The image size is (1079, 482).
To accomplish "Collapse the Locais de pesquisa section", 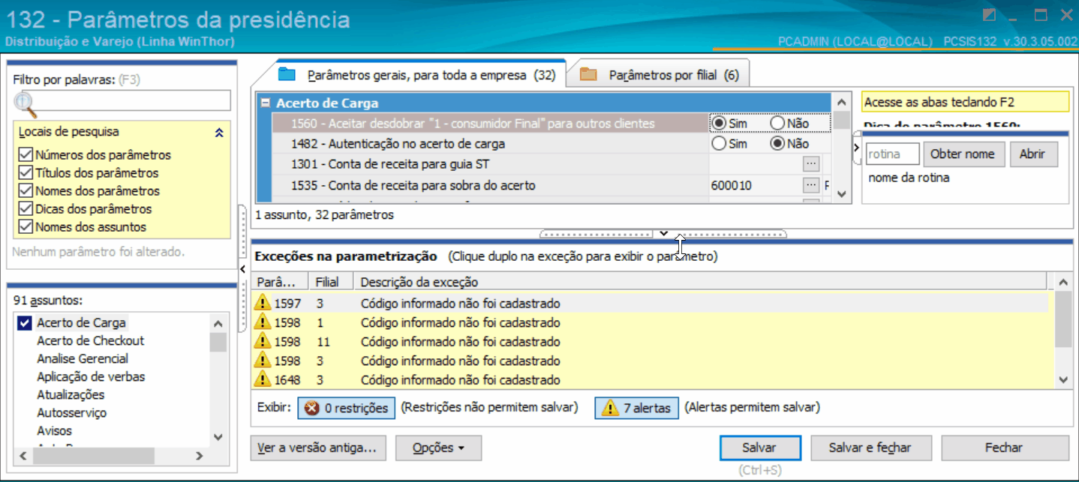I will pos(219,132).
